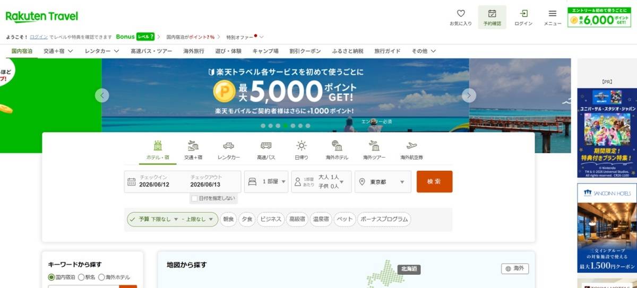Click the Rakuten Travel logo
637x288 pixels.
tap(42, 16)
